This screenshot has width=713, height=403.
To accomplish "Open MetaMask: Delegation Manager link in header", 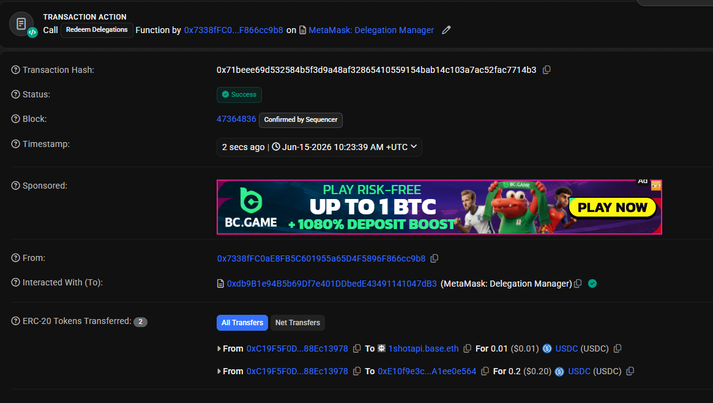I will [371, 30].
